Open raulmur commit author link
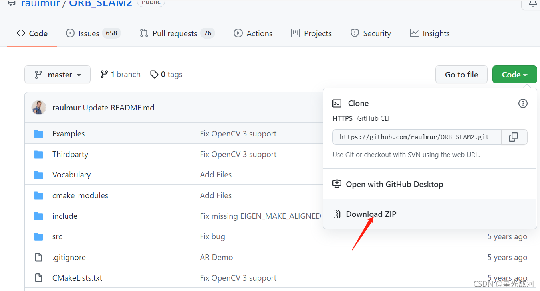The height and width of the screenshot is (291, 540). click(x=67, y=108)
